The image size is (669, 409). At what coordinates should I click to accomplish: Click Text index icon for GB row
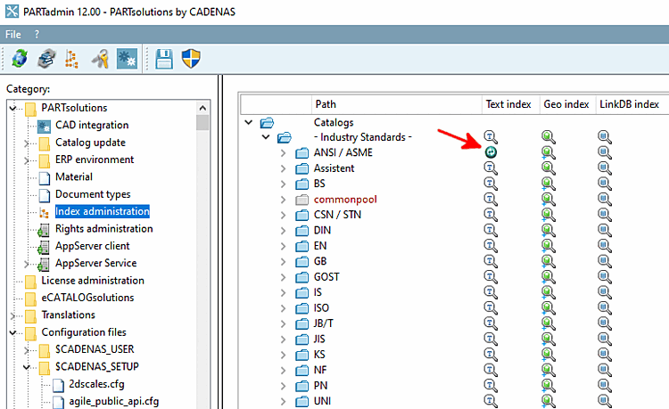[491, 261]
